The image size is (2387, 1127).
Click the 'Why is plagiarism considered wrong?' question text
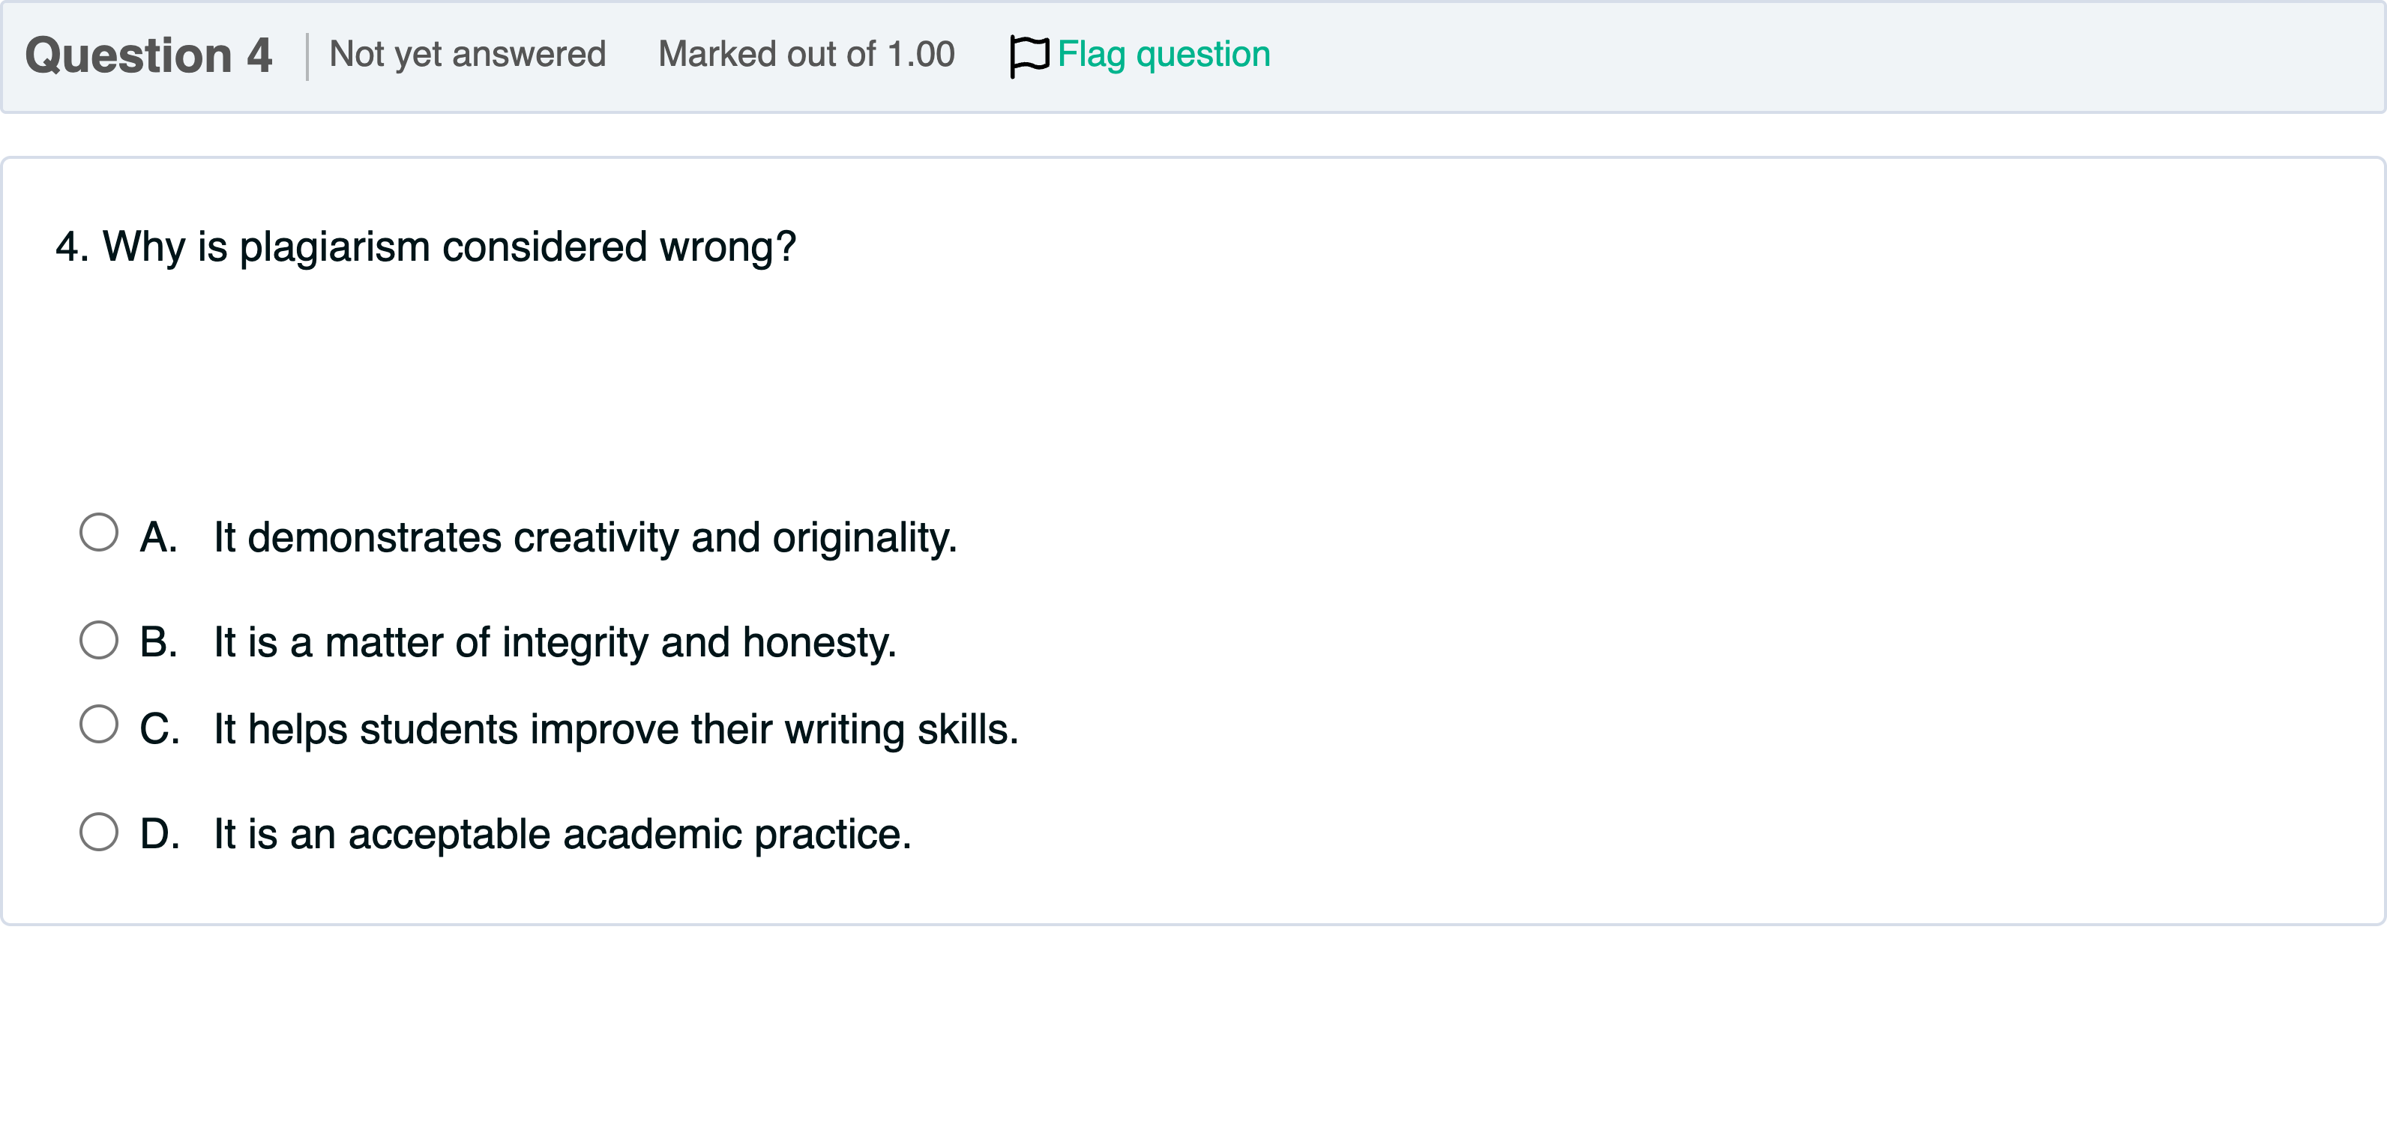[x=448, y=247]
